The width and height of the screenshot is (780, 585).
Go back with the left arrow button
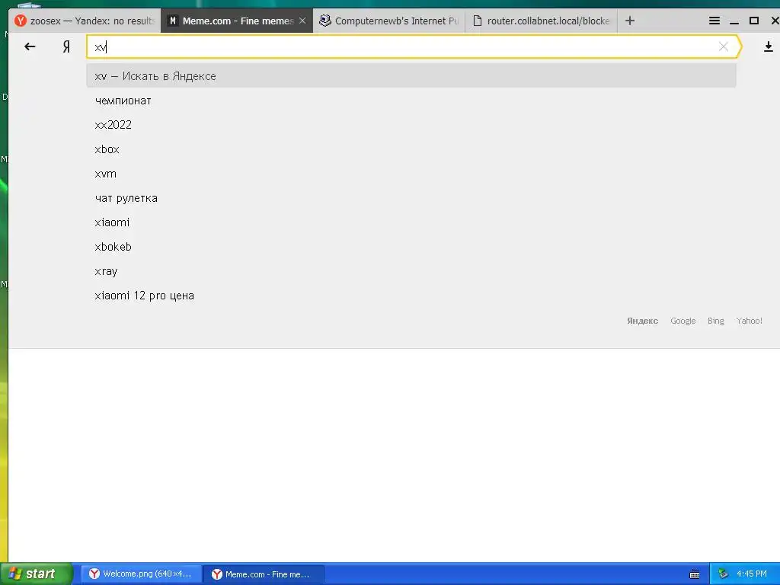(x=30, y=46)
